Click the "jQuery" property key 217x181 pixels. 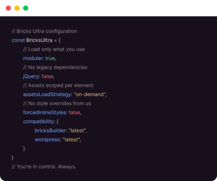click(x=31, y=76)
